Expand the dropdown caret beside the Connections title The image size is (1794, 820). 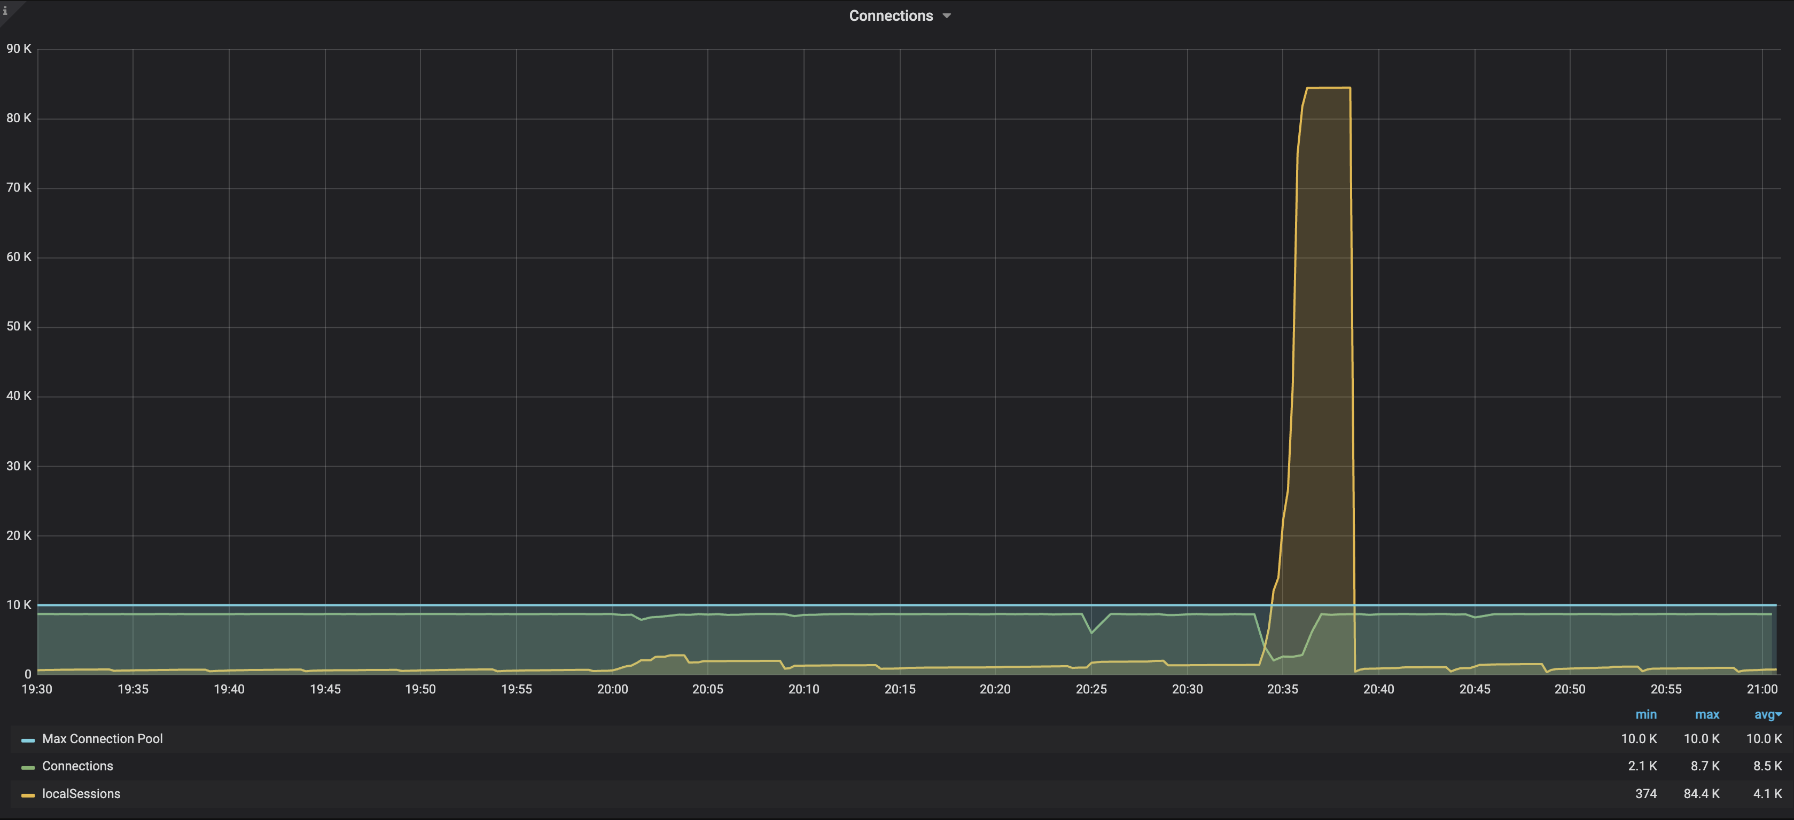(x=947, y=16)
